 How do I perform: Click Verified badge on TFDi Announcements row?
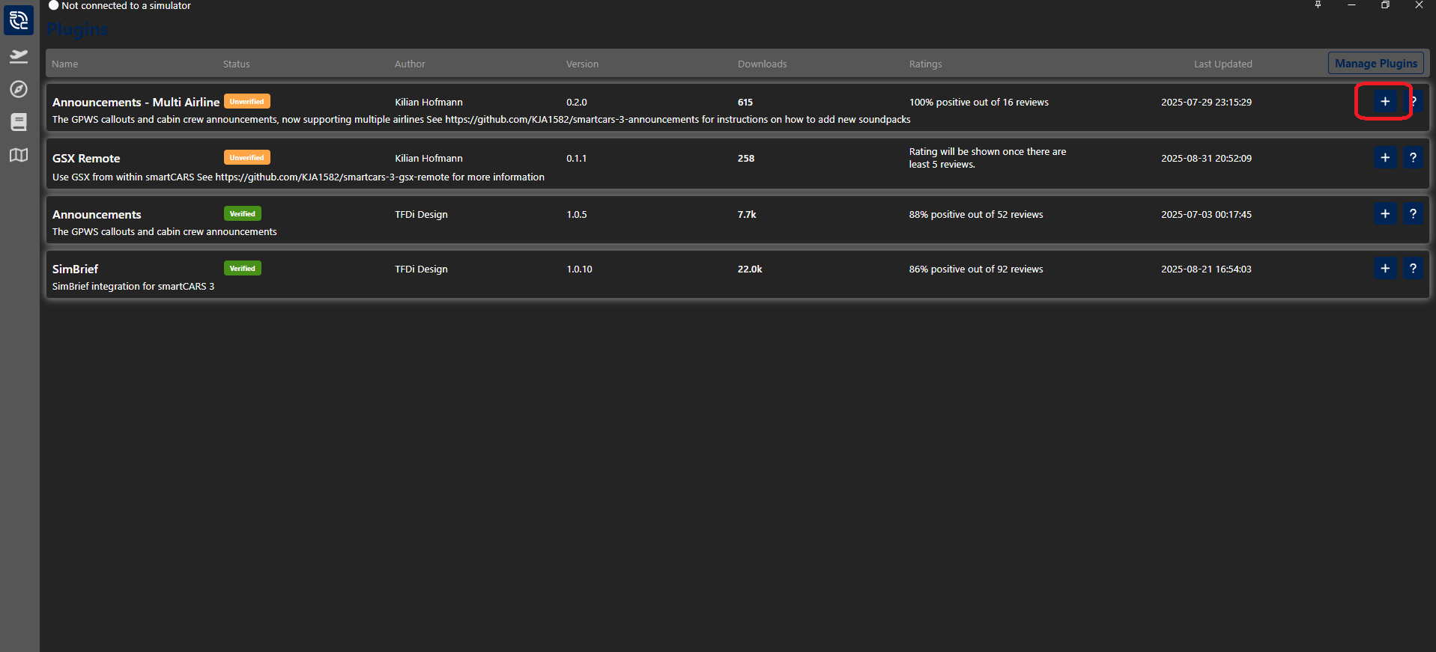pos(243,214)
